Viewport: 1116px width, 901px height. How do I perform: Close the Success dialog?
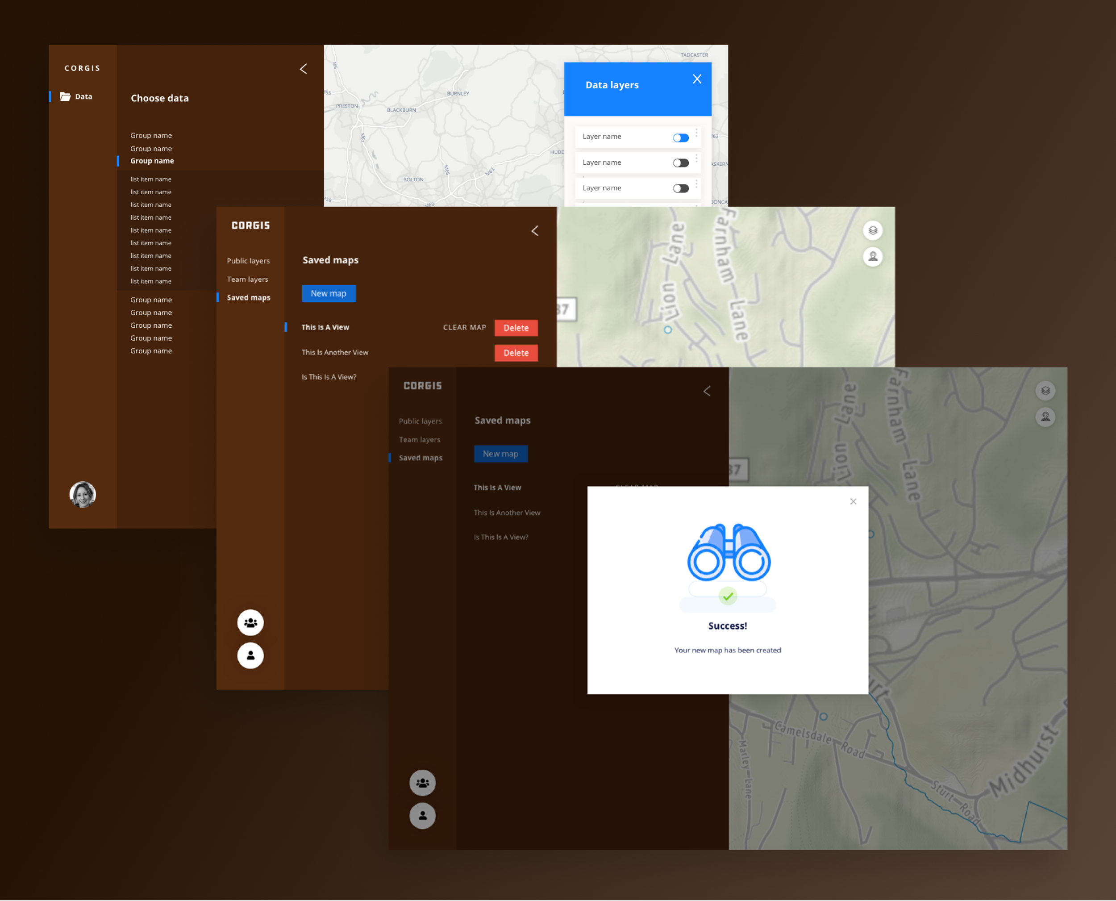(853, 501)
